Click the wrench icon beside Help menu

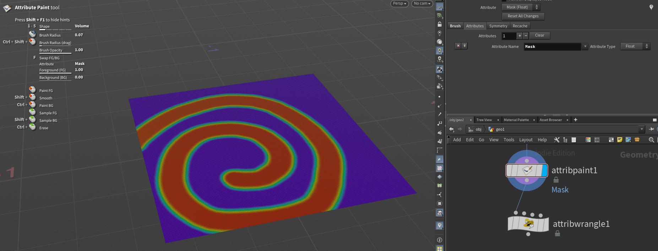(556, 140)
